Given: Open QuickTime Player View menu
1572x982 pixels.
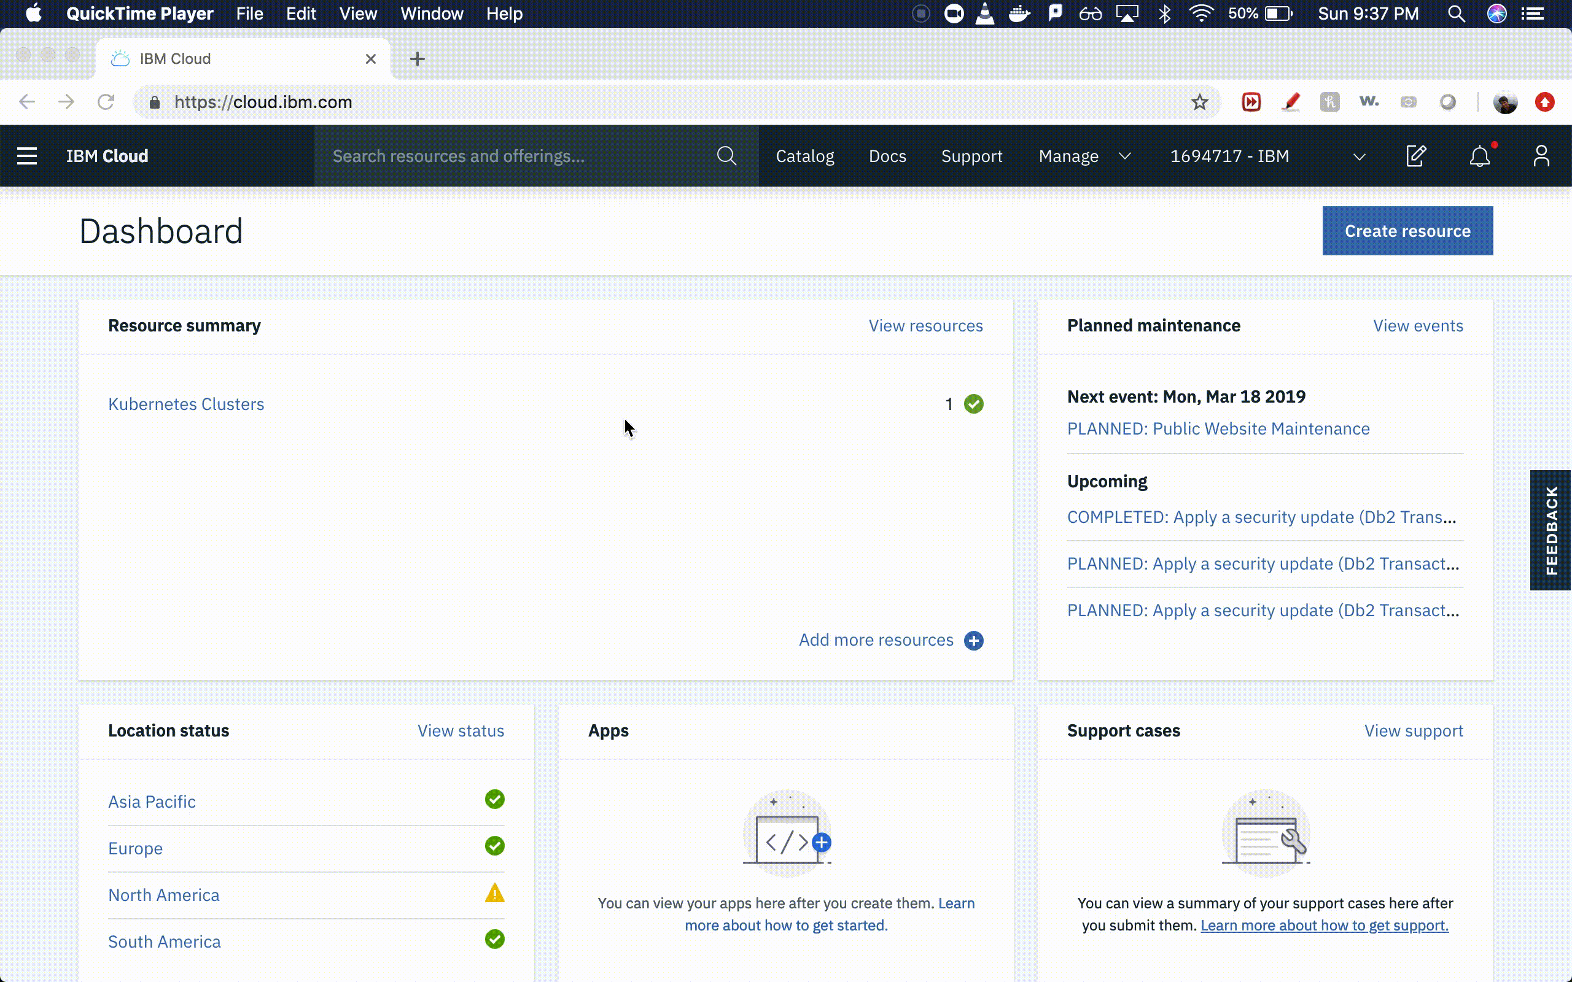Looking at the screenshot, I should (358, 14).
